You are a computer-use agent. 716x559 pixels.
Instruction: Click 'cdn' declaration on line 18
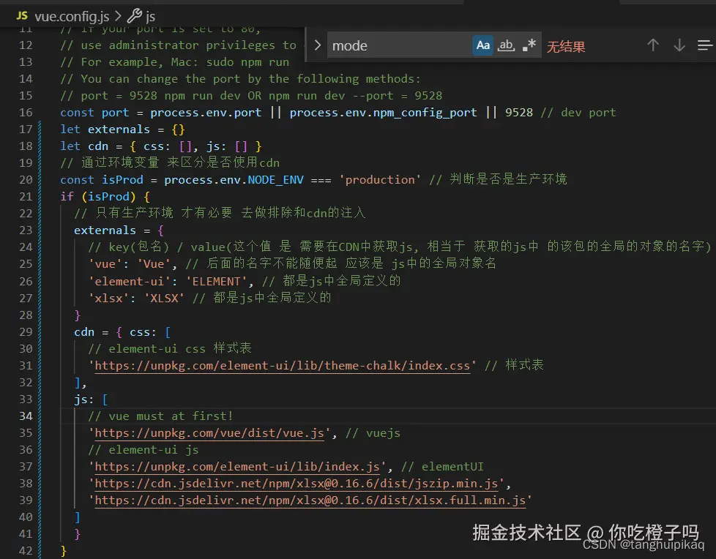coord(98,146)
